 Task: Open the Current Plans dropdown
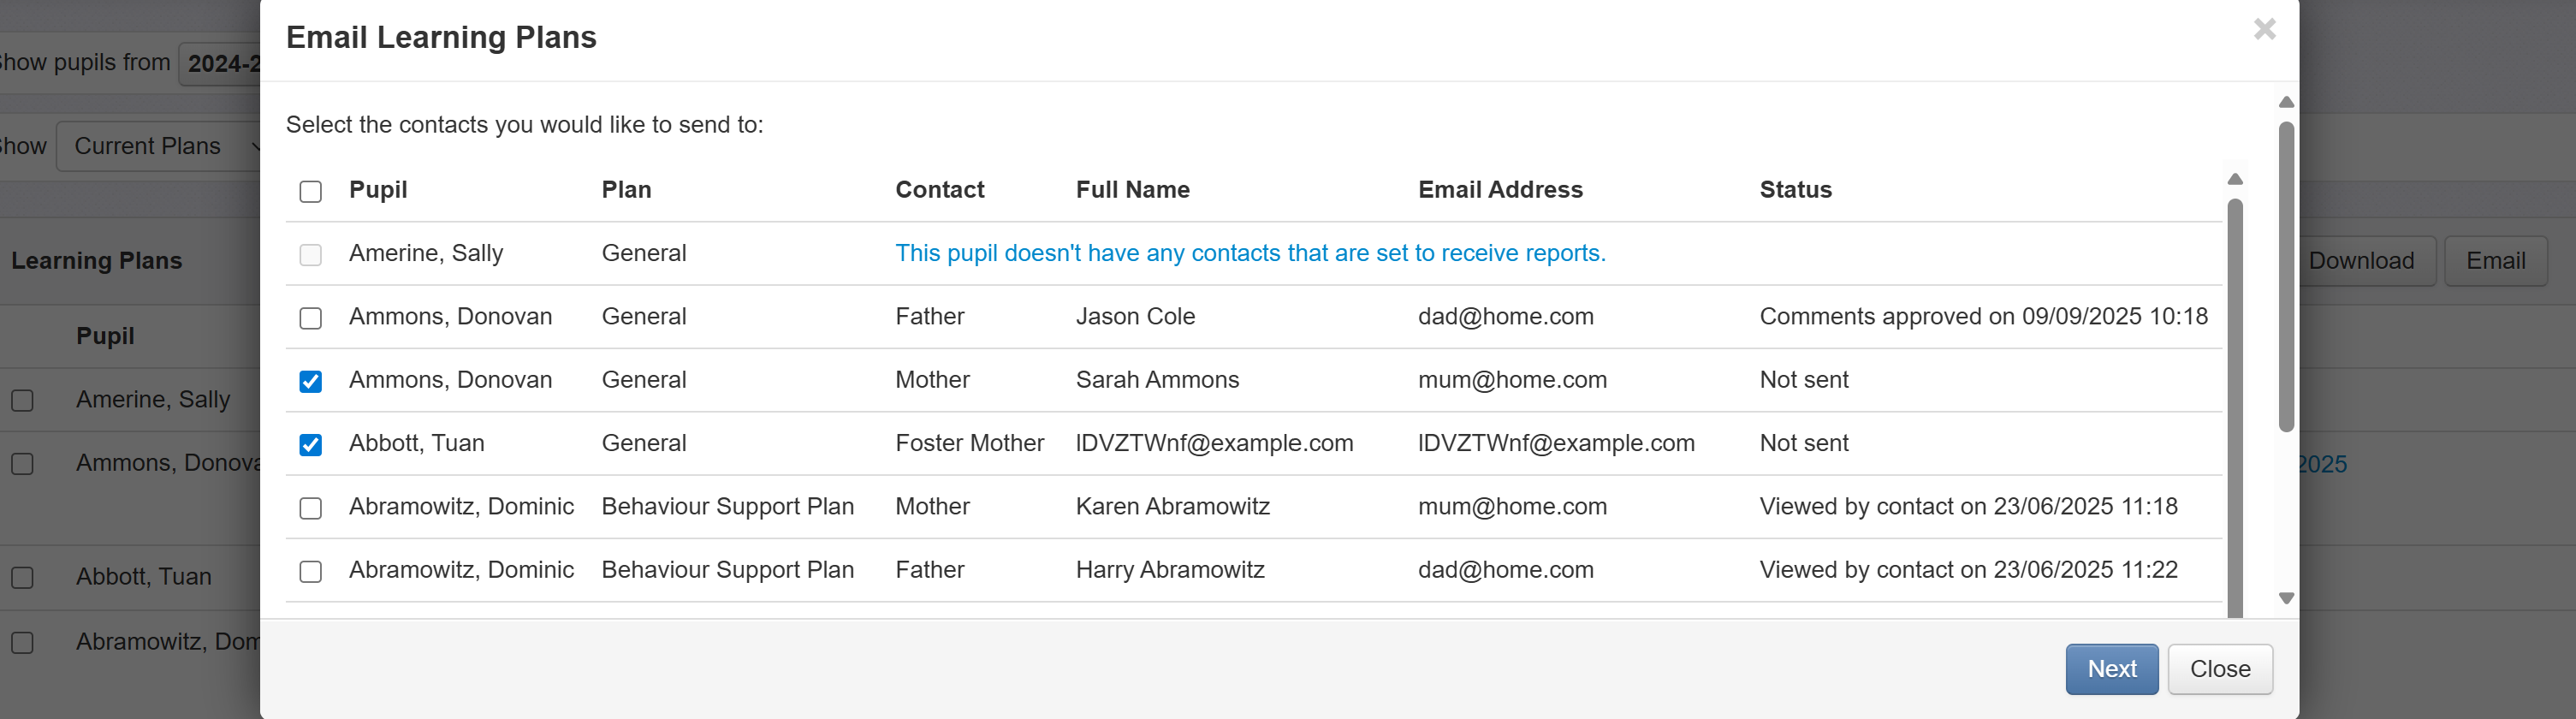[x=160, y=146]
